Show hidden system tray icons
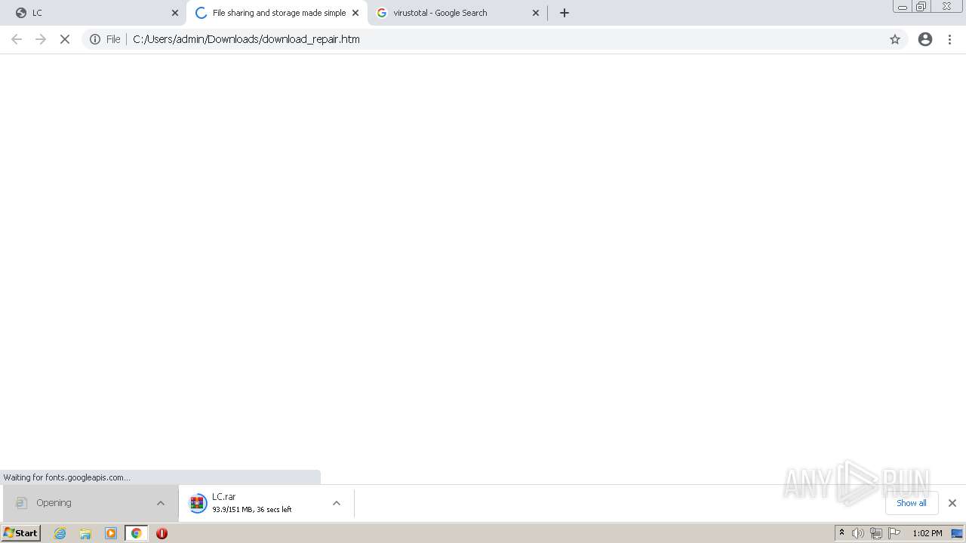The width and height of the screenshot is (966, 543). 842,533
